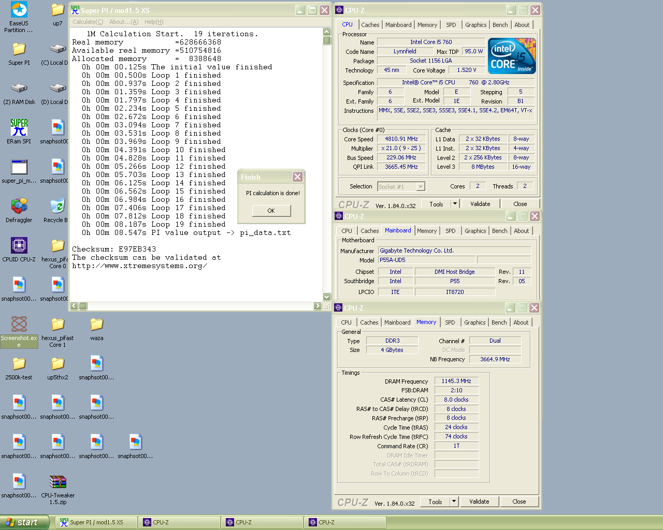Screen dimensions: 663x530
Task: Click the DRAM Frequency value 1145.3 MHz
Action: [x=456, y=381]
